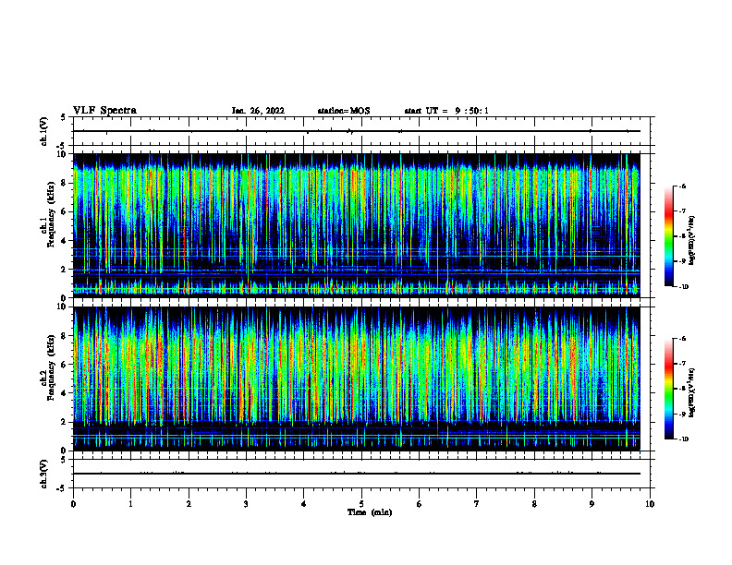Image resolution: width=732 pixels, height=565 pixels.
Task: Click the ch.1 colorbar log(PSD) unit label
Action: pyautogui.click(x=691, y=241)
